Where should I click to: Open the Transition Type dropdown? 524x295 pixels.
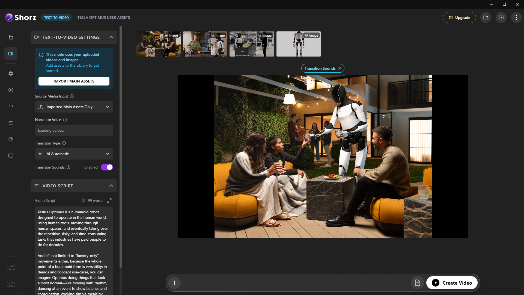[74, 154]
